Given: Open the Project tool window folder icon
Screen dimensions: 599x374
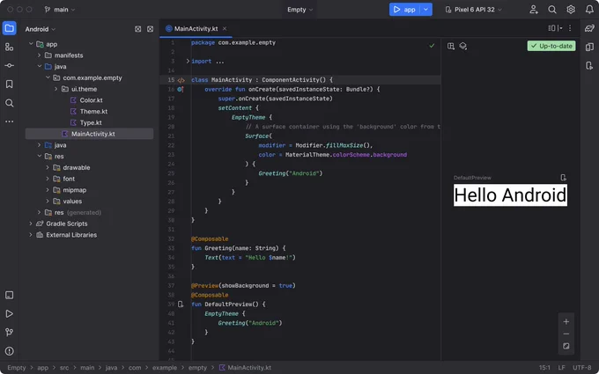Looking at the screenshot, I should [x=9, y=28].
